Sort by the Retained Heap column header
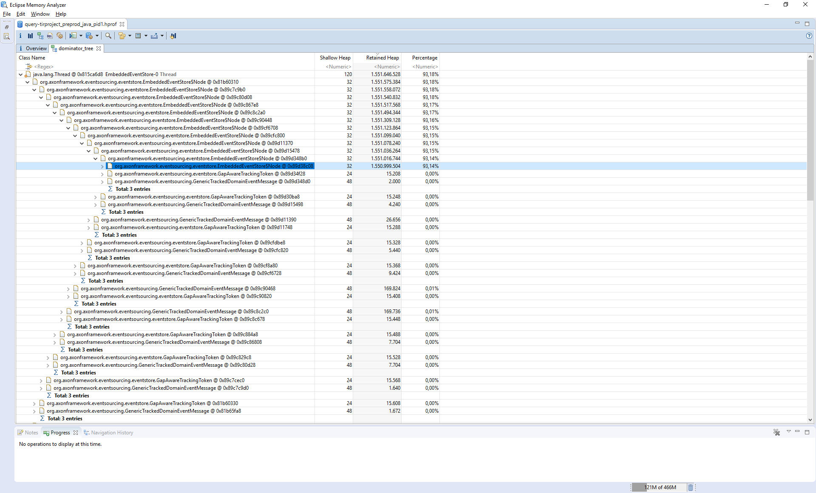 [x=377, y=58]
